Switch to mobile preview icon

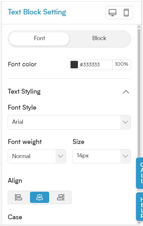click(126, 13)
